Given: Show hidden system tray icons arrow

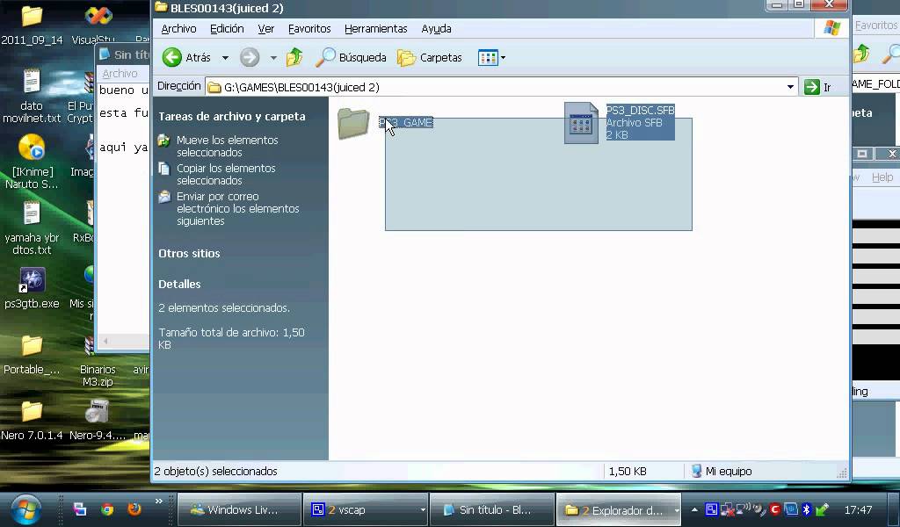Looking at the screenshot, I should [694, 509].
